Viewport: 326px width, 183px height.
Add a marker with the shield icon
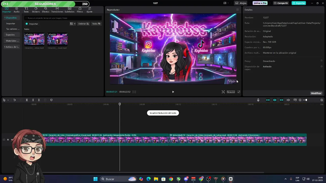click(51, 100)
